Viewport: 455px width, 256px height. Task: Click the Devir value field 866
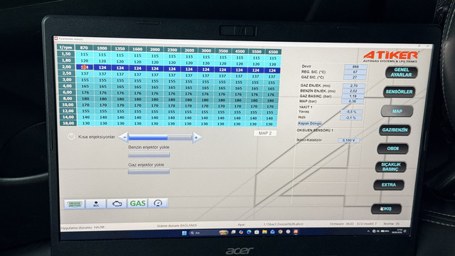coord(355,67)
